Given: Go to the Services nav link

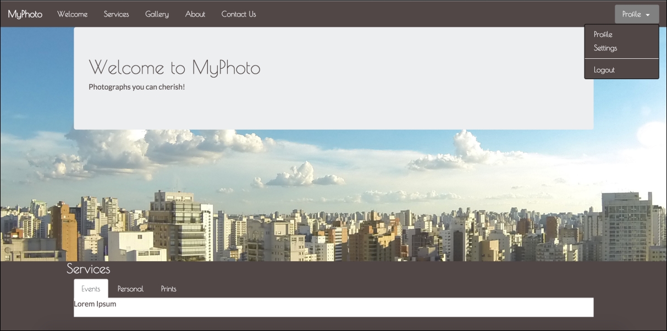Looking at the screenshot, I should tap(117, 14).
